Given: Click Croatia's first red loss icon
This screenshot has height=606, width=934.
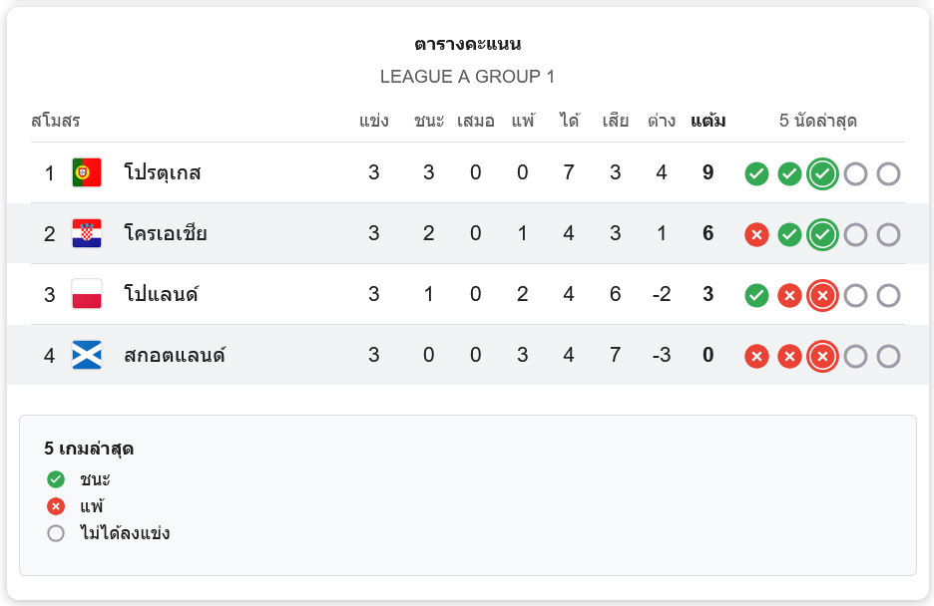Looking at the screenshot, I should click(756, 235).
